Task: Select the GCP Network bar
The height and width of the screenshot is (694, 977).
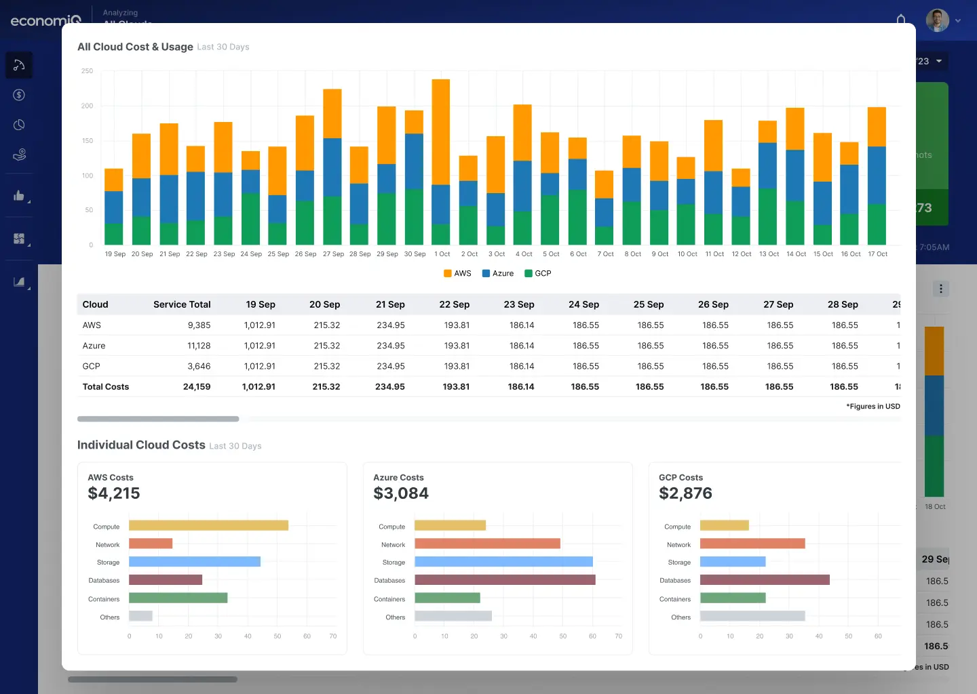Action: click(x=752, y=544)
